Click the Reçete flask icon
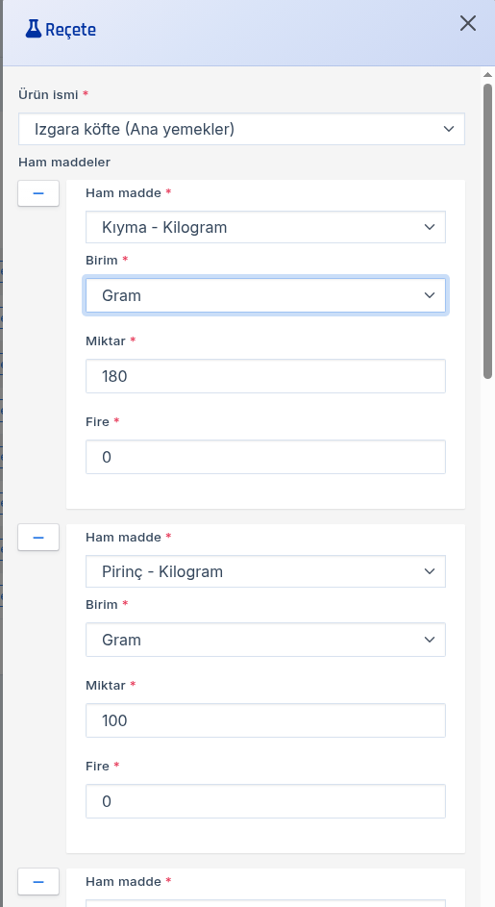 34,29
